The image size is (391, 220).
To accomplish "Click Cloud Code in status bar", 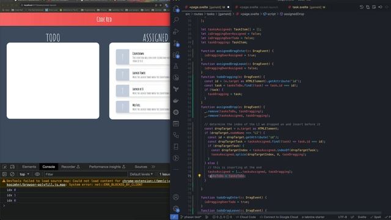I will [246, 217].
